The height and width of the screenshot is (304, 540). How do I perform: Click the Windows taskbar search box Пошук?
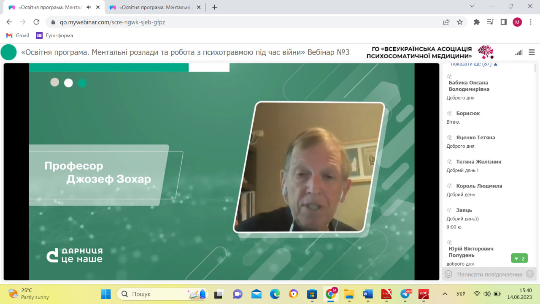click(x=163, y=294)
